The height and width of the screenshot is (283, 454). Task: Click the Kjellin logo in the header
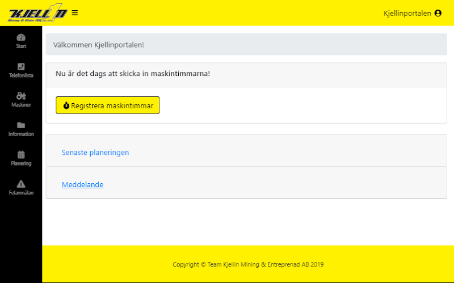pos(37,13)
